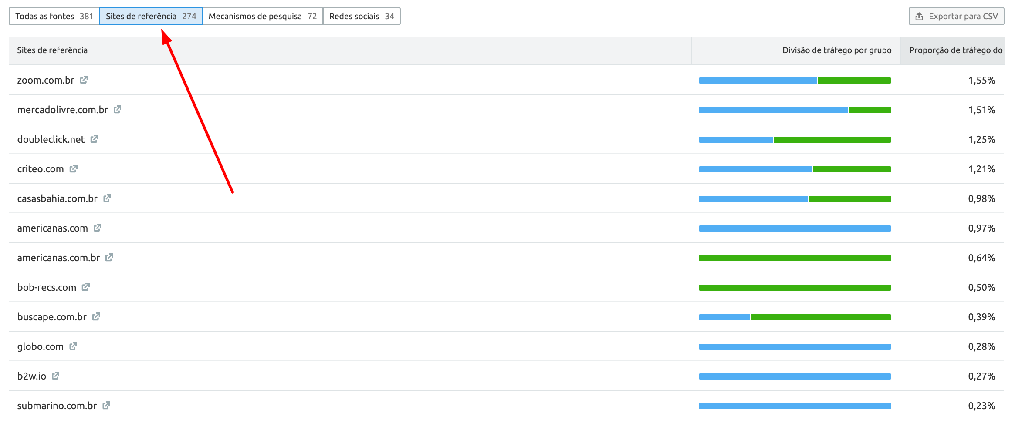1015x430 pixels.
Task: Open the Redes sociais tab
Action: (362, 16)
